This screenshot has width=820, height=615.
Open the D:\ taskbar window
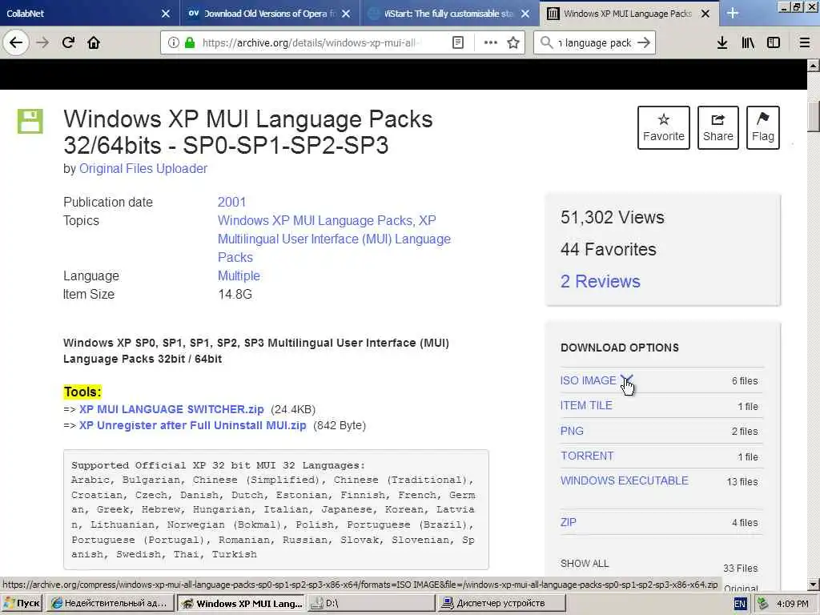pos(370,604)
